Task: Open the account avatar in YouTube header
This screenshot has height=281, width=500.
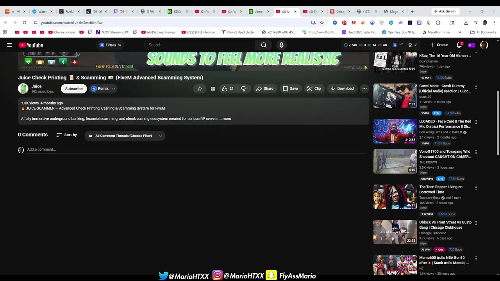Action: pyautogui.click(x=484, y=45)
